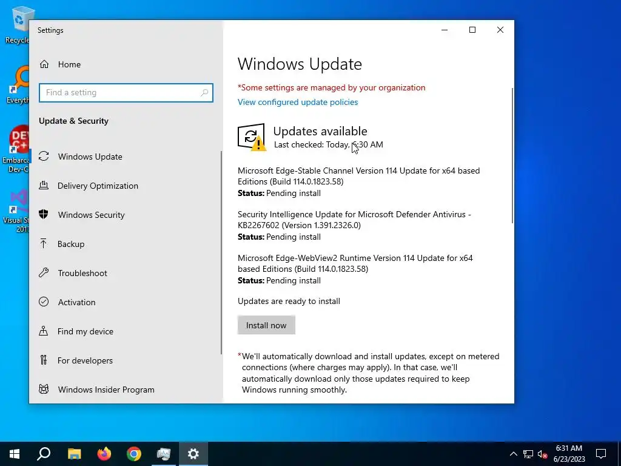Open Windows Security page
The height and width of the screenshot is (466, 621).
91,215
